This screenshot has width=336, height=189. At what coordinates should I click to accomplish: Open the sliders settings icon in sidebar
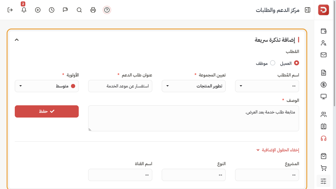click(x=323, y=181)
